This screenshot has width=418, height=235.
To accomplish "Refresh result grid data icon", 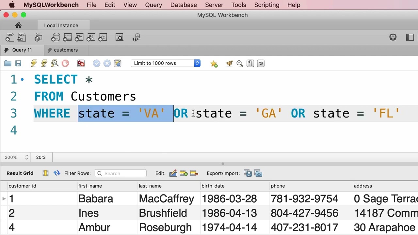I will click(x=57, y=173).
